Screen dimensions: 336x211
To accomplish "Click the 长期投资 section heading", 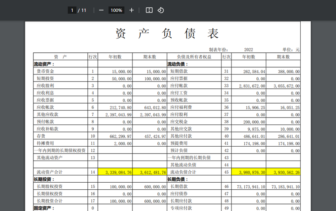I will [x=44, y=179].
